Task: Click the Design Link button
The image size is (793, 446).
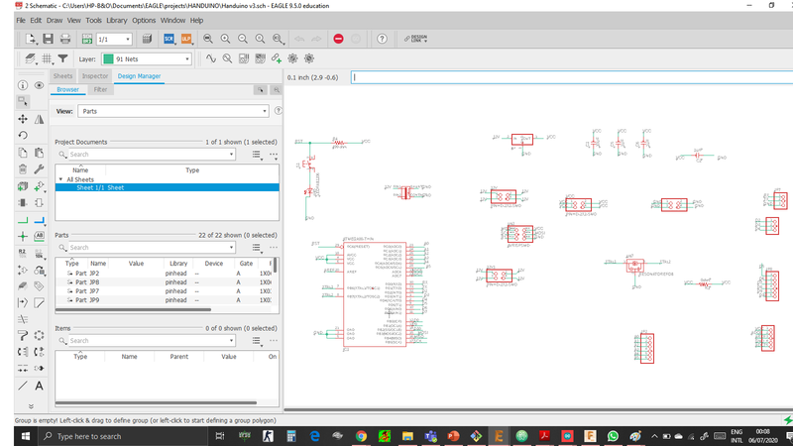Action: (x=413, y=39)
